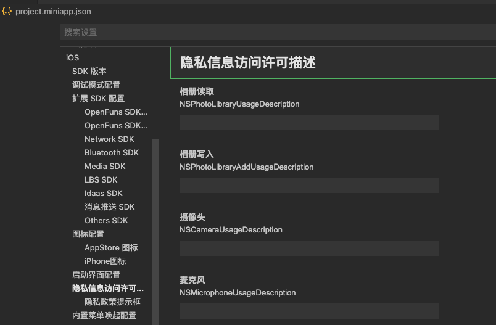496x325 pixels.
Task: Jump to the LBS SDK entry
Action: pos(101,179)
